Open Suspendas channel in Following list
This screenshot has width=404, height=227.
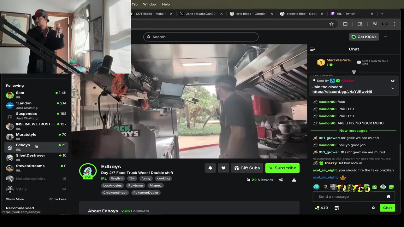pyautogui.click(x=36, y=116)
